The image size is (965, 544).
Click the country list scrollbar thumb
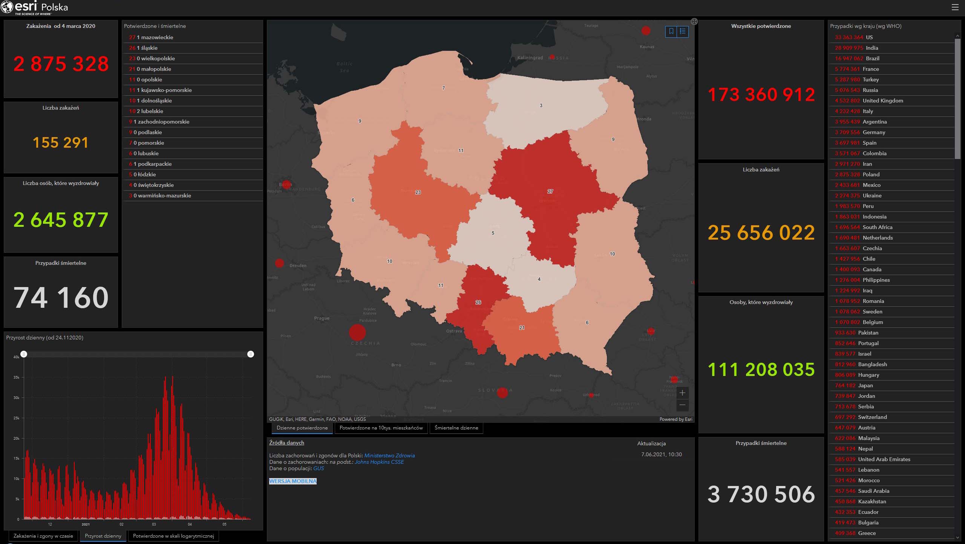[957, 99]
